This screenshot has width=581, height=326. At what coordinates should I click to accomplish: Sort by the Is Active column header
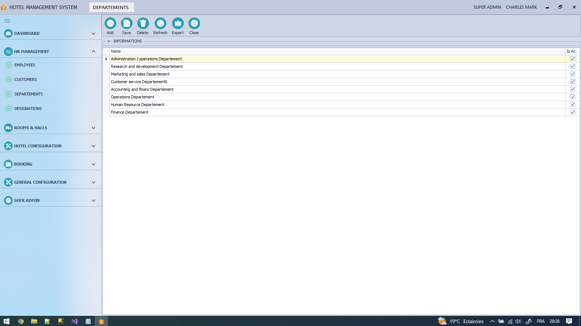pos(572,51)
